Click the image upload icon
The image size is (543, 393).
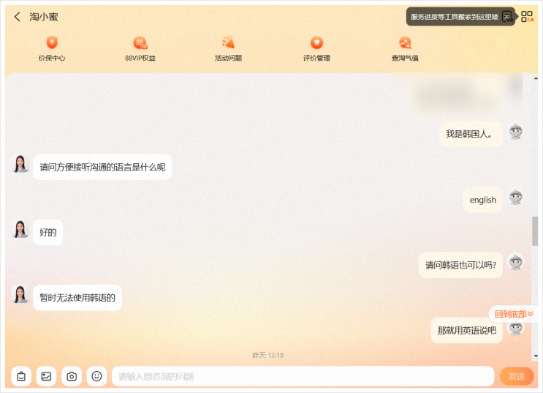(x=46, y=376)
